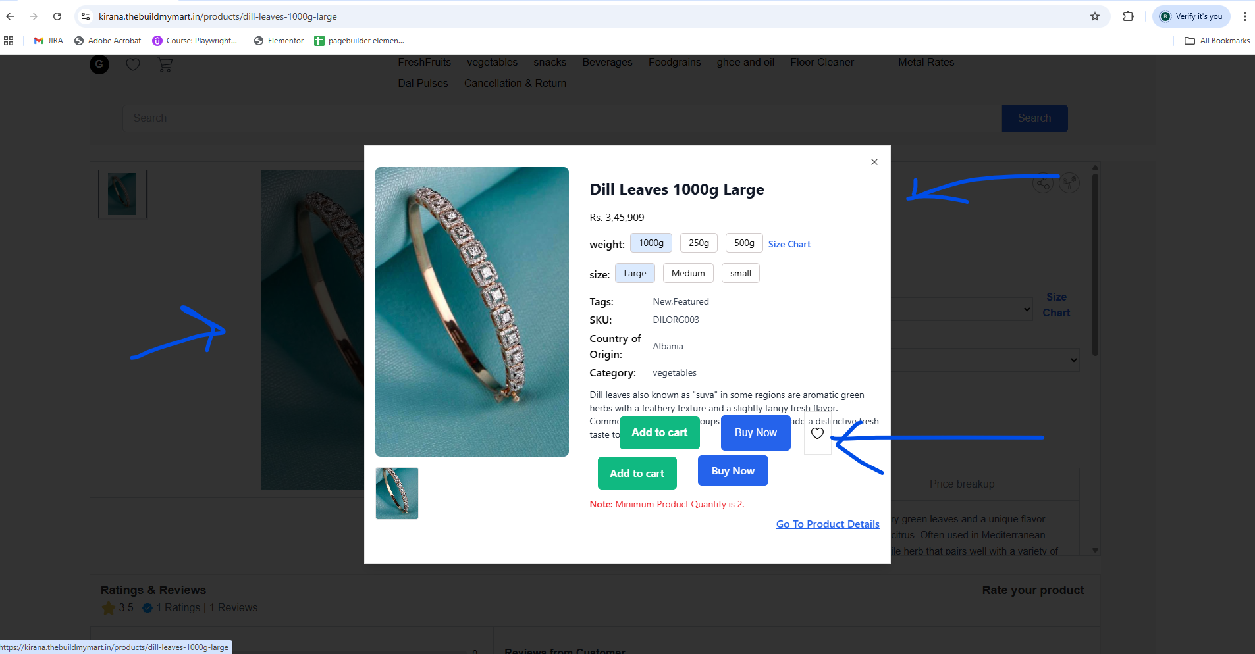Click the share icon on product page

pyautogui.click(x=1043, y=182)
